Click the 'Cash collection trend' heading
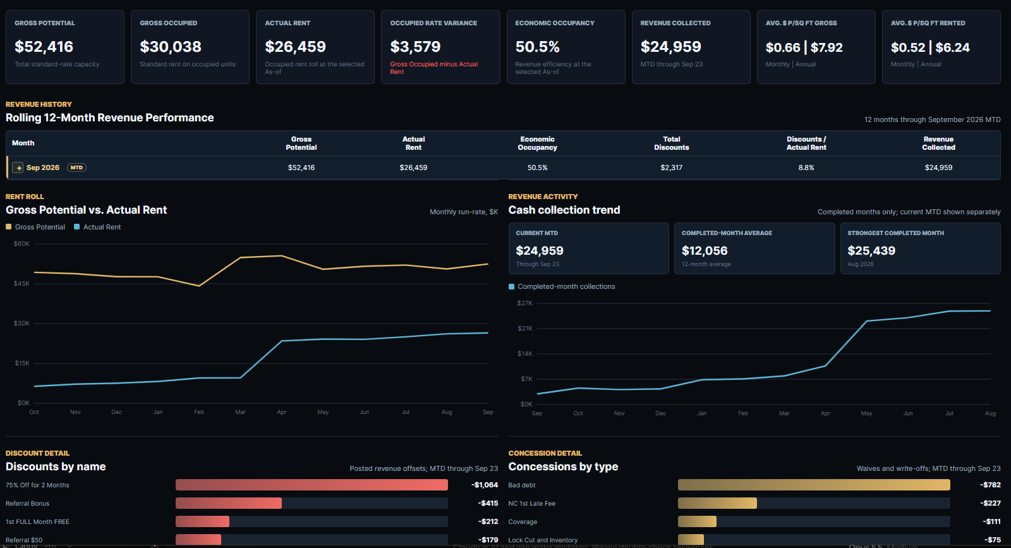Image resolution: width=1011 pixels, height=548 pixels. tap(564, 210)
